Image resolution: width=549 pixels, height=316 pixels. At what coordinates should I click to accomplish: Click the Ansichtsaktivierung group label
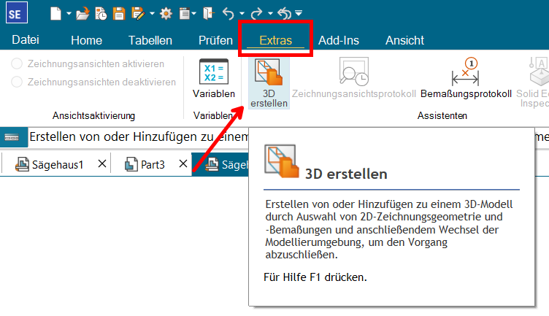94,115
